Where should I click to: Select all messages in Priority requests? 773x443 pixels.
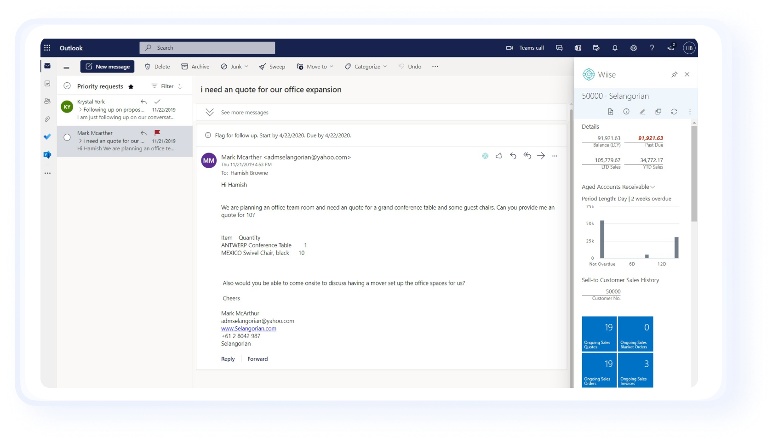pyautogui.click(x=67, y=86)
